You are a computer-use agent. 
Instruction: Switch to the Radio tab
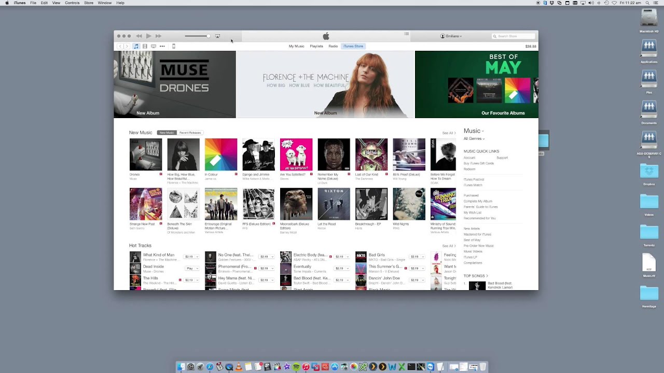pyautogui.click(x=333, y=46)
